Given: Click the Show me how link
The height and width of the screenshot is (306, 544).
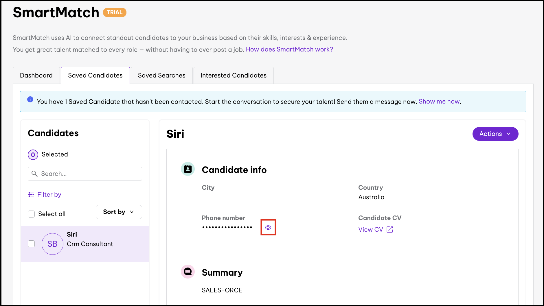Looking at the screenshot, I should click(439, 102).
